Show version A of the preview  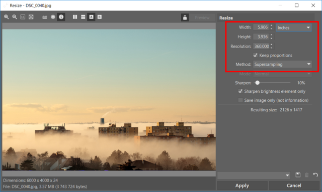(92, 17)
